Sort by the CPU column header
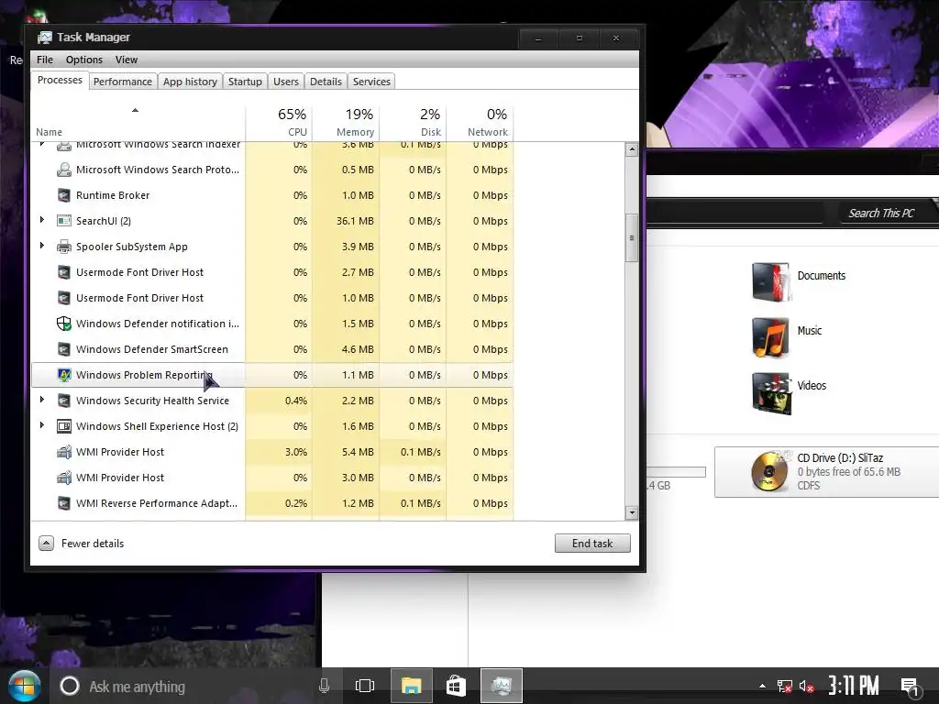The width and height of the screenshot is (939, 704). tap(279, 123)
